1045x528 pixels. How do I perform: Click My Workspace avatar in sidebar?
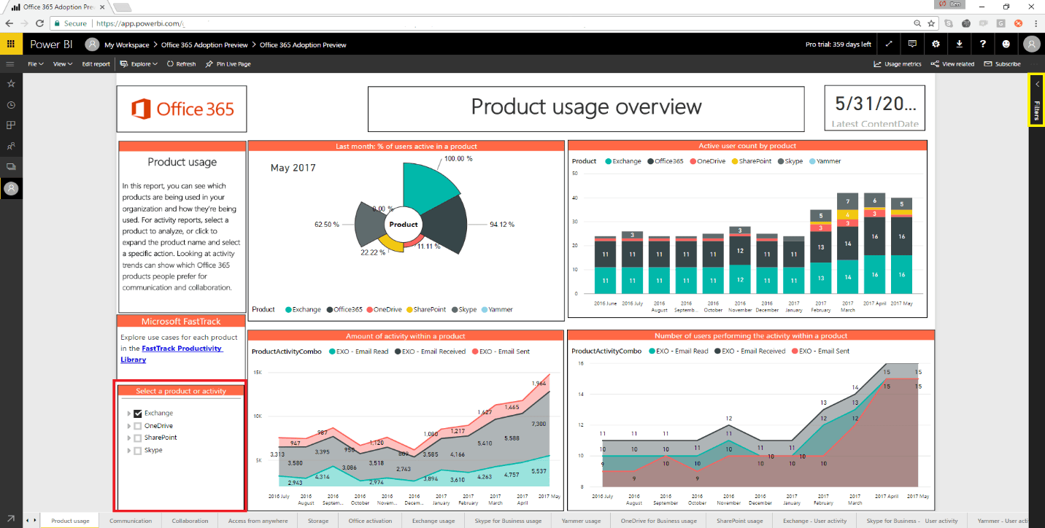coord(11,188)
